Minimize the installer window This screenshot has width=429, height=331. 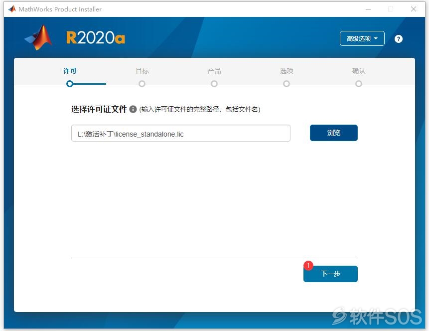(368, 9)
